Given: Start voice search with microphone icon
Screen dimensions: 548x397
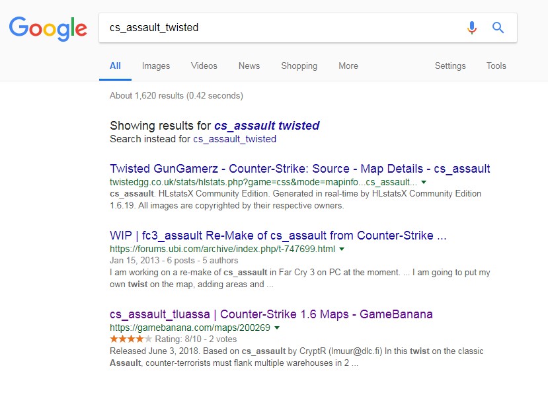Looking at the screenshot, I should 471,28.
